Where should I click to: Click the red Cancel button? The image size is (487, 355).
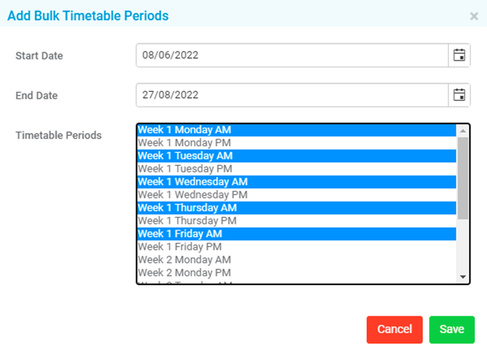(x=394, y=330)
